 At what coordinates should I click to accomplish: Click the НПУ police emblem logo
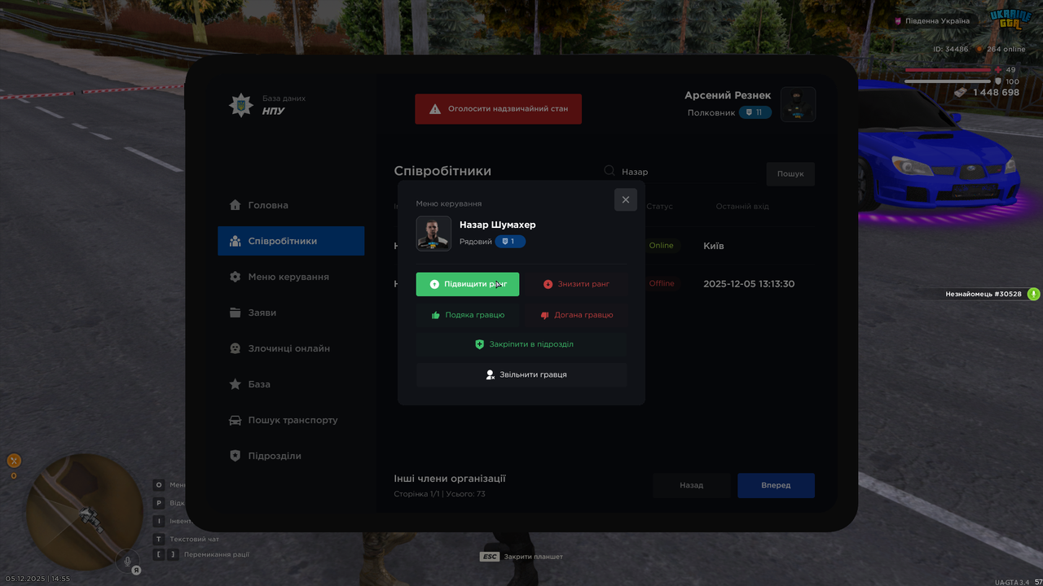tap(240, 104)
